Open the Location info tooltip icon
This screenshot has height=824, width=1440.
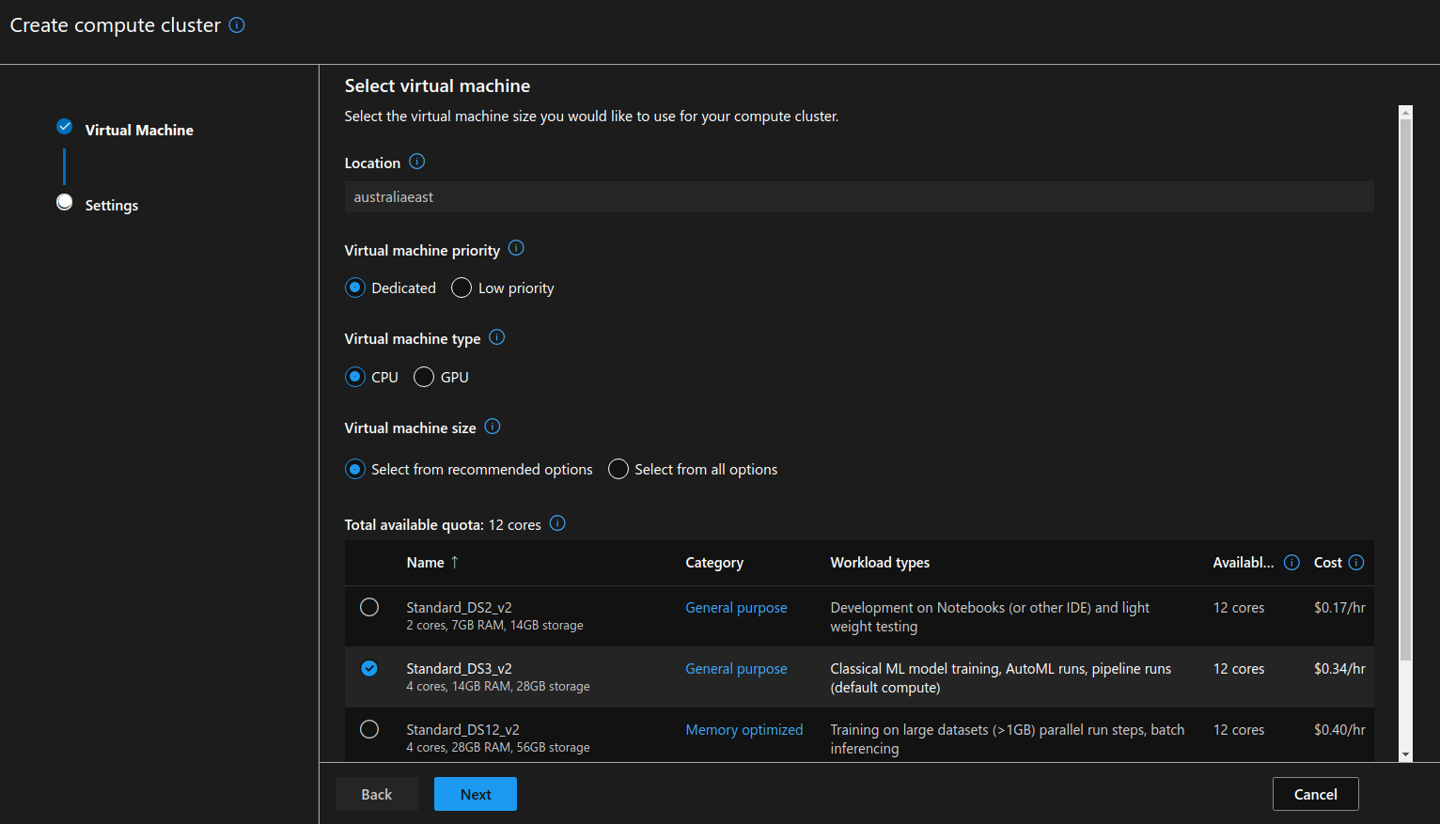(416, 162)
